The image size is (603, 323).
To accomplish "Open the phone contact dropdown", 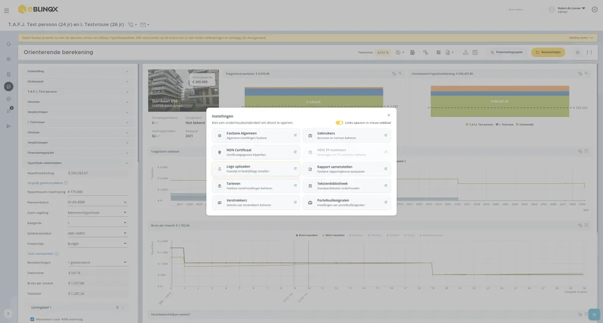I will 133,25.
